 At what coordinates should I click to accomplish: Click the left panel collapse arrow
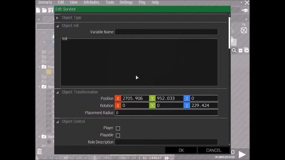(x=39, y=19)
